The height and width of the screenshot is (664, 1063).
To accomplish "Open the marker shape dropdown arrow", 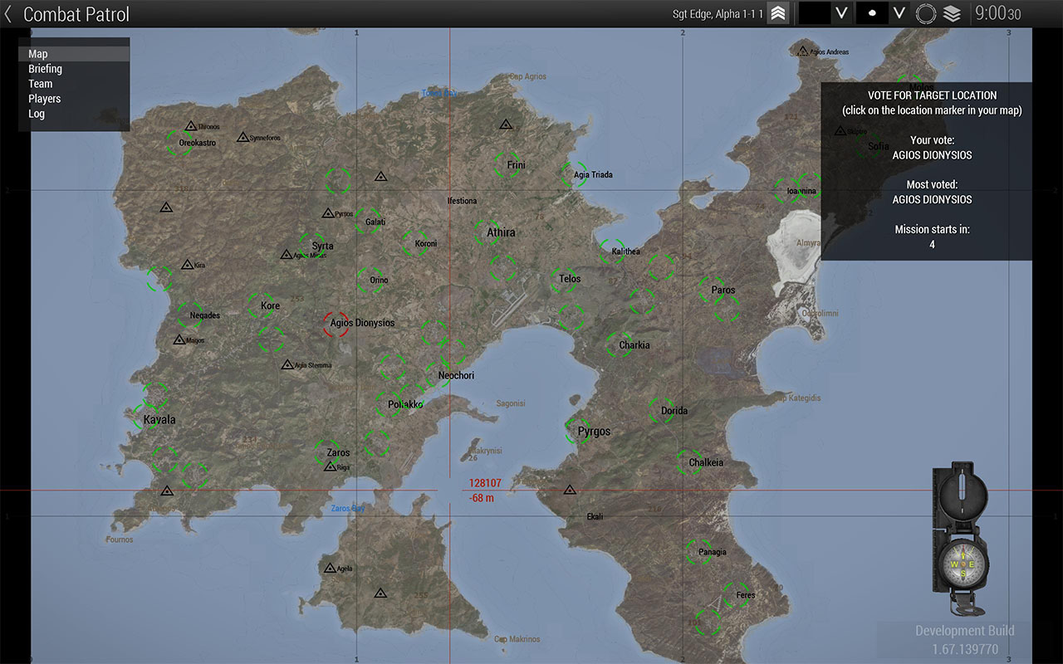I will [899, 13].
